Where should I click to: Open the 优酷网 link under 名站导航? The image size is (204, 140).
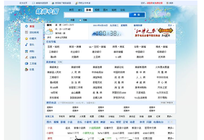(x=75, y=57)
